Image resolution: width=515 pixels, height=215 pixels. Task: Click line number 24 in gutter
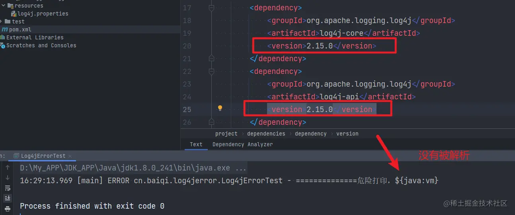(187, 97)
